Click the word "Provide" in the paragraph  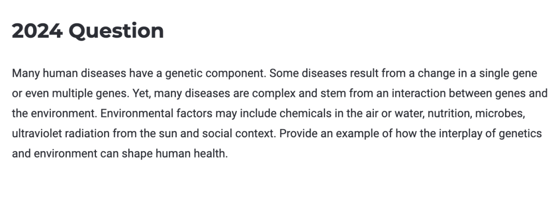coord(299,134)
